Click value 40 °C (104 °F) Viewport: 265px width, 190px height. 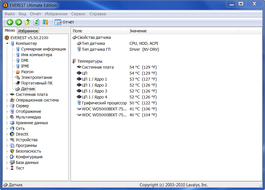point(143,115)
